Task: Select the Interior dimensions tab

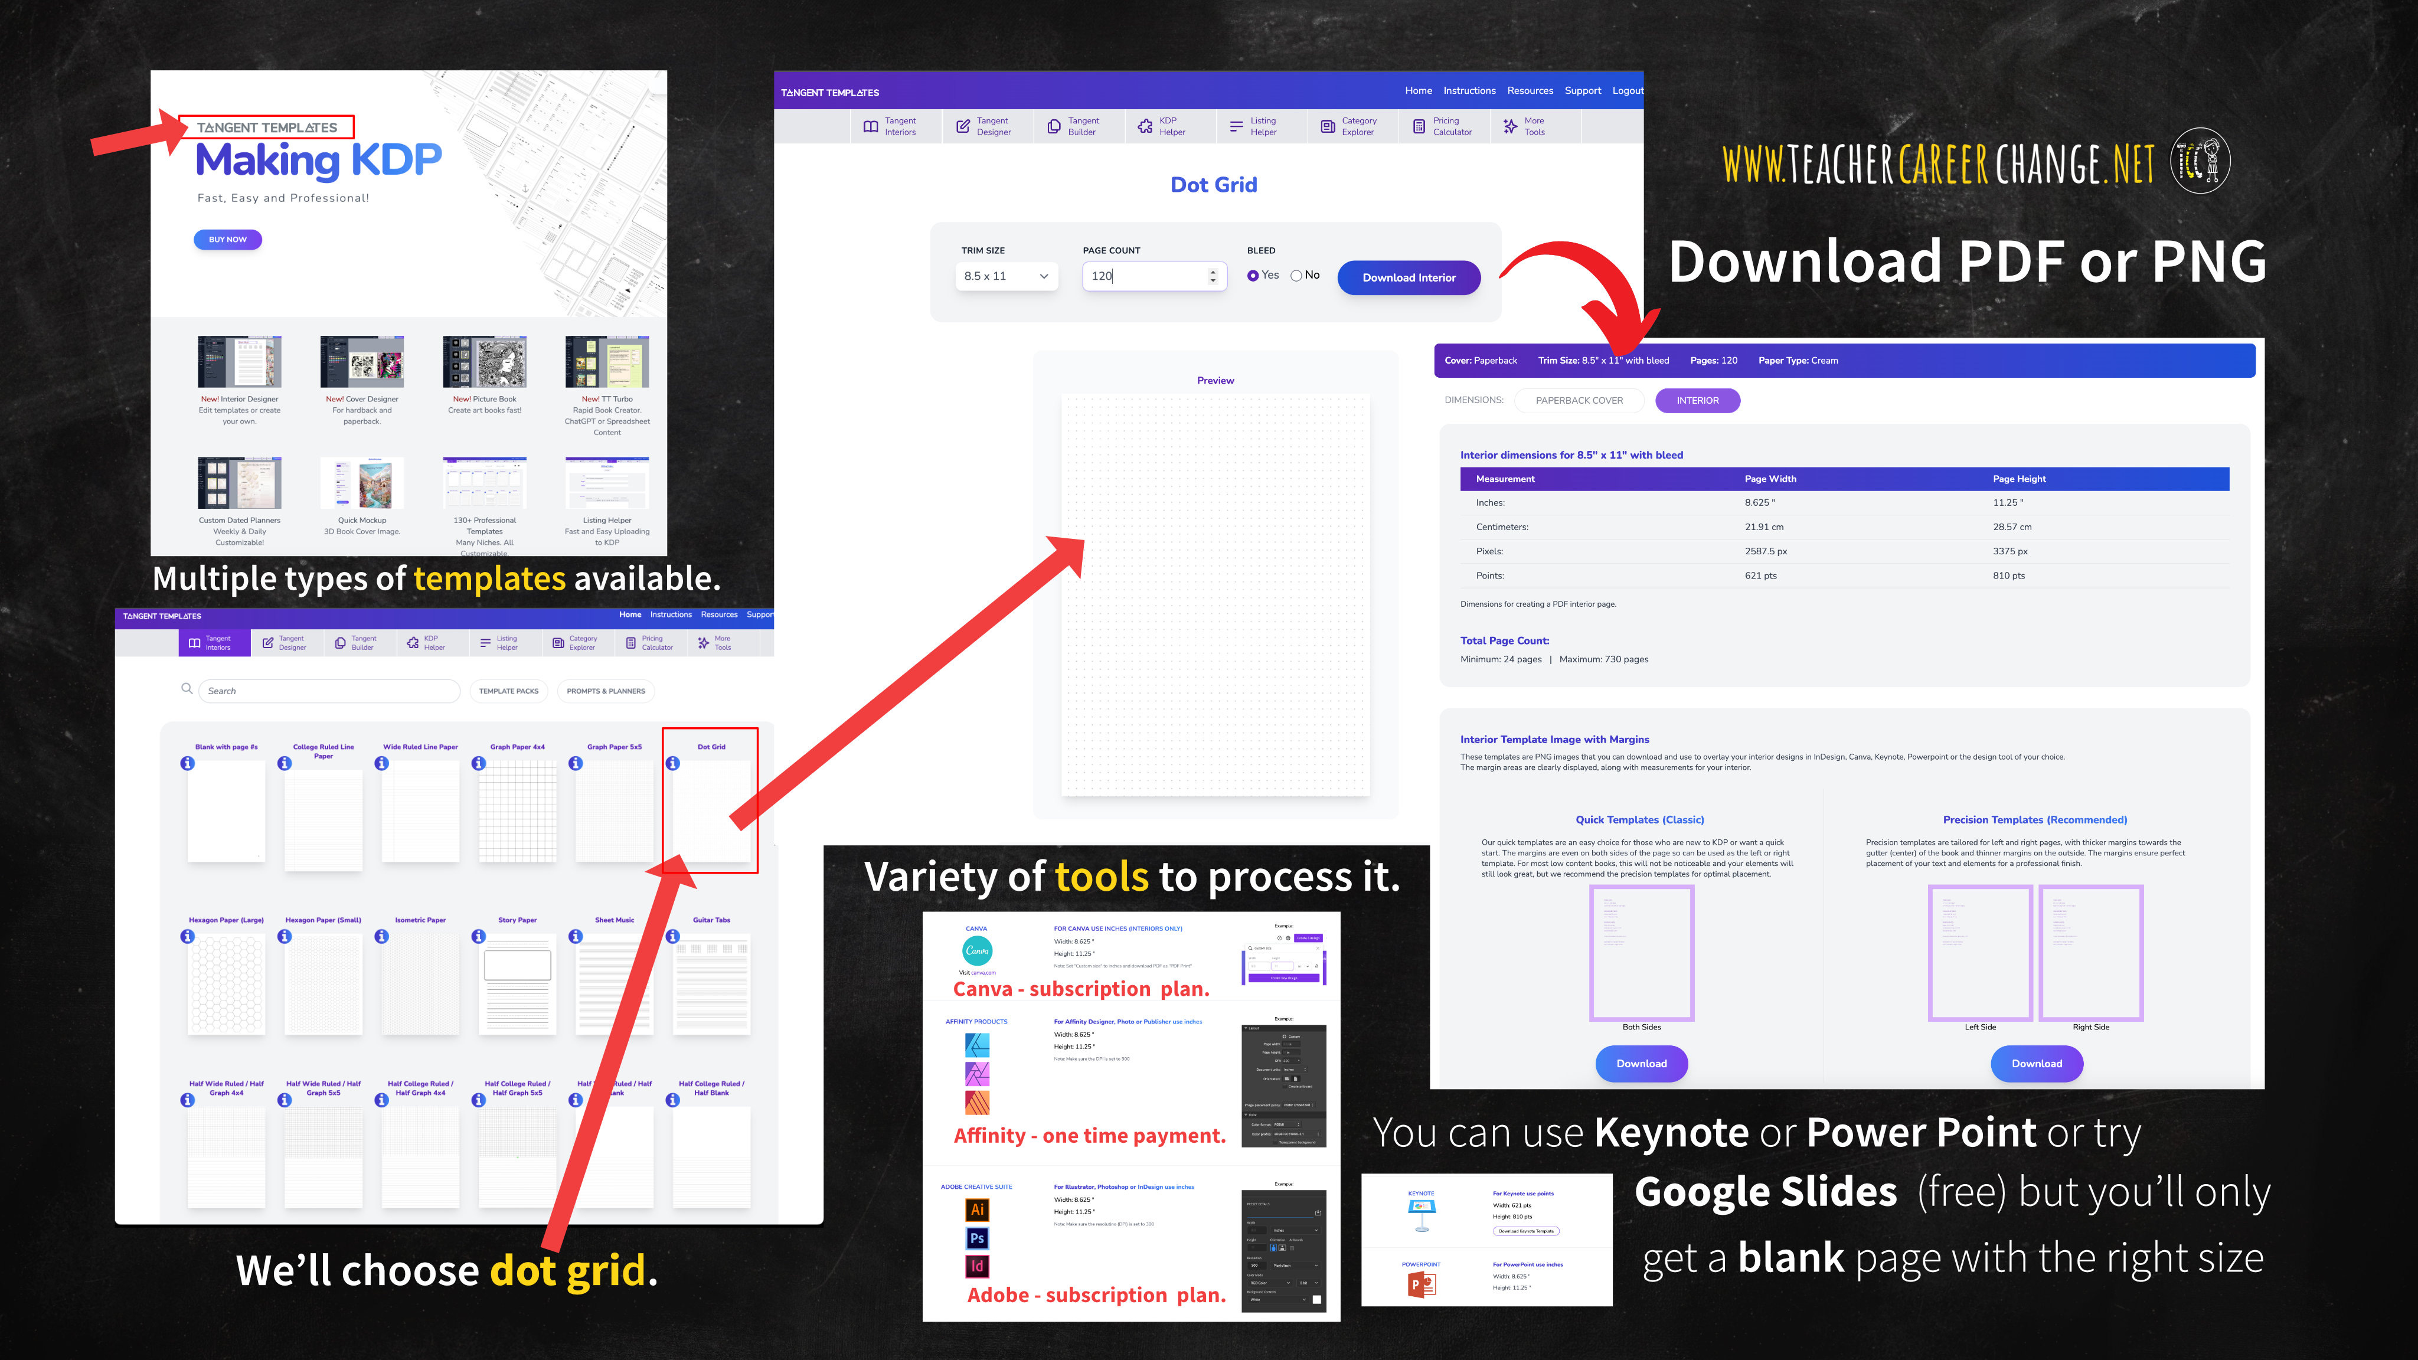Action: tap(1697, 401)
